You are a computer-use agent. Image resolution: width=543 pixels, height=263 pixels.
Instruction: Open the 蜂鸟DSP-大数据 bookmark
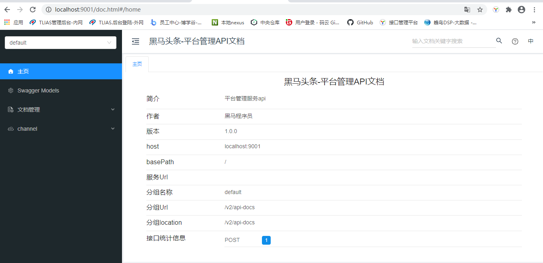pos(451,23)
